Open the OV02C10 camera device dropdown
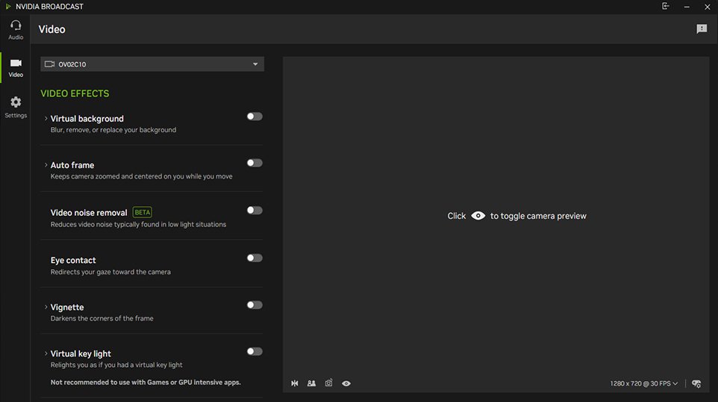The height and width of the screenshot is (402, 718). (x=152, y=64)
